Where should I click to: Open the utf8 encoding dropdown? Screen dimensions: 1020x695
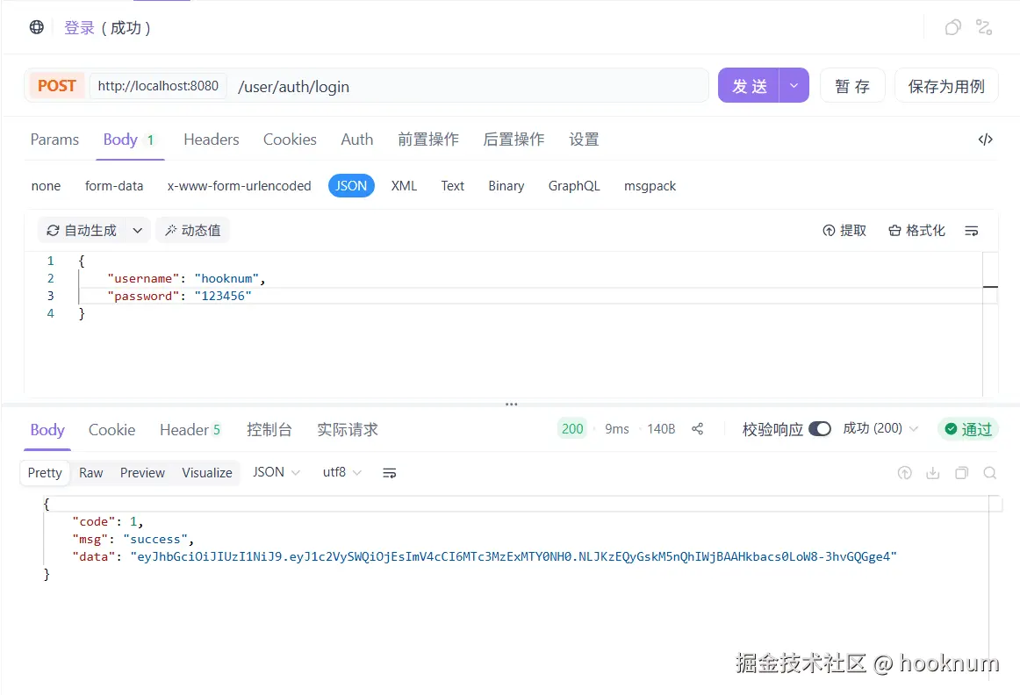click(341, 473)
